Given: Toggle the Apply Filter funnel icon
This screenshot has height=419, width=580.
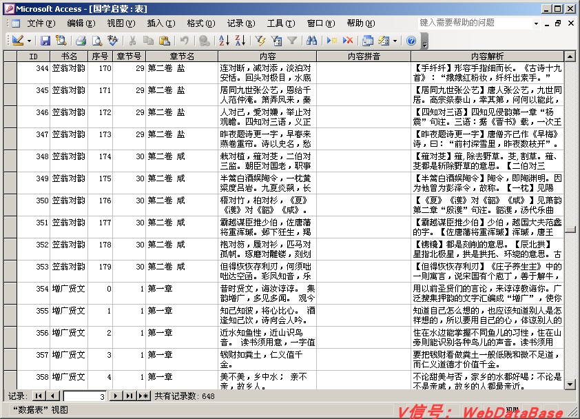Looking at the screenshot, I should 292,41.
